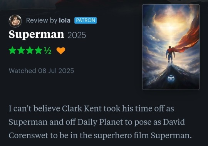This screenshot has width=208, height=146.
Task: Click the 'Review by' label text
Action: click(x=42, y=20)
